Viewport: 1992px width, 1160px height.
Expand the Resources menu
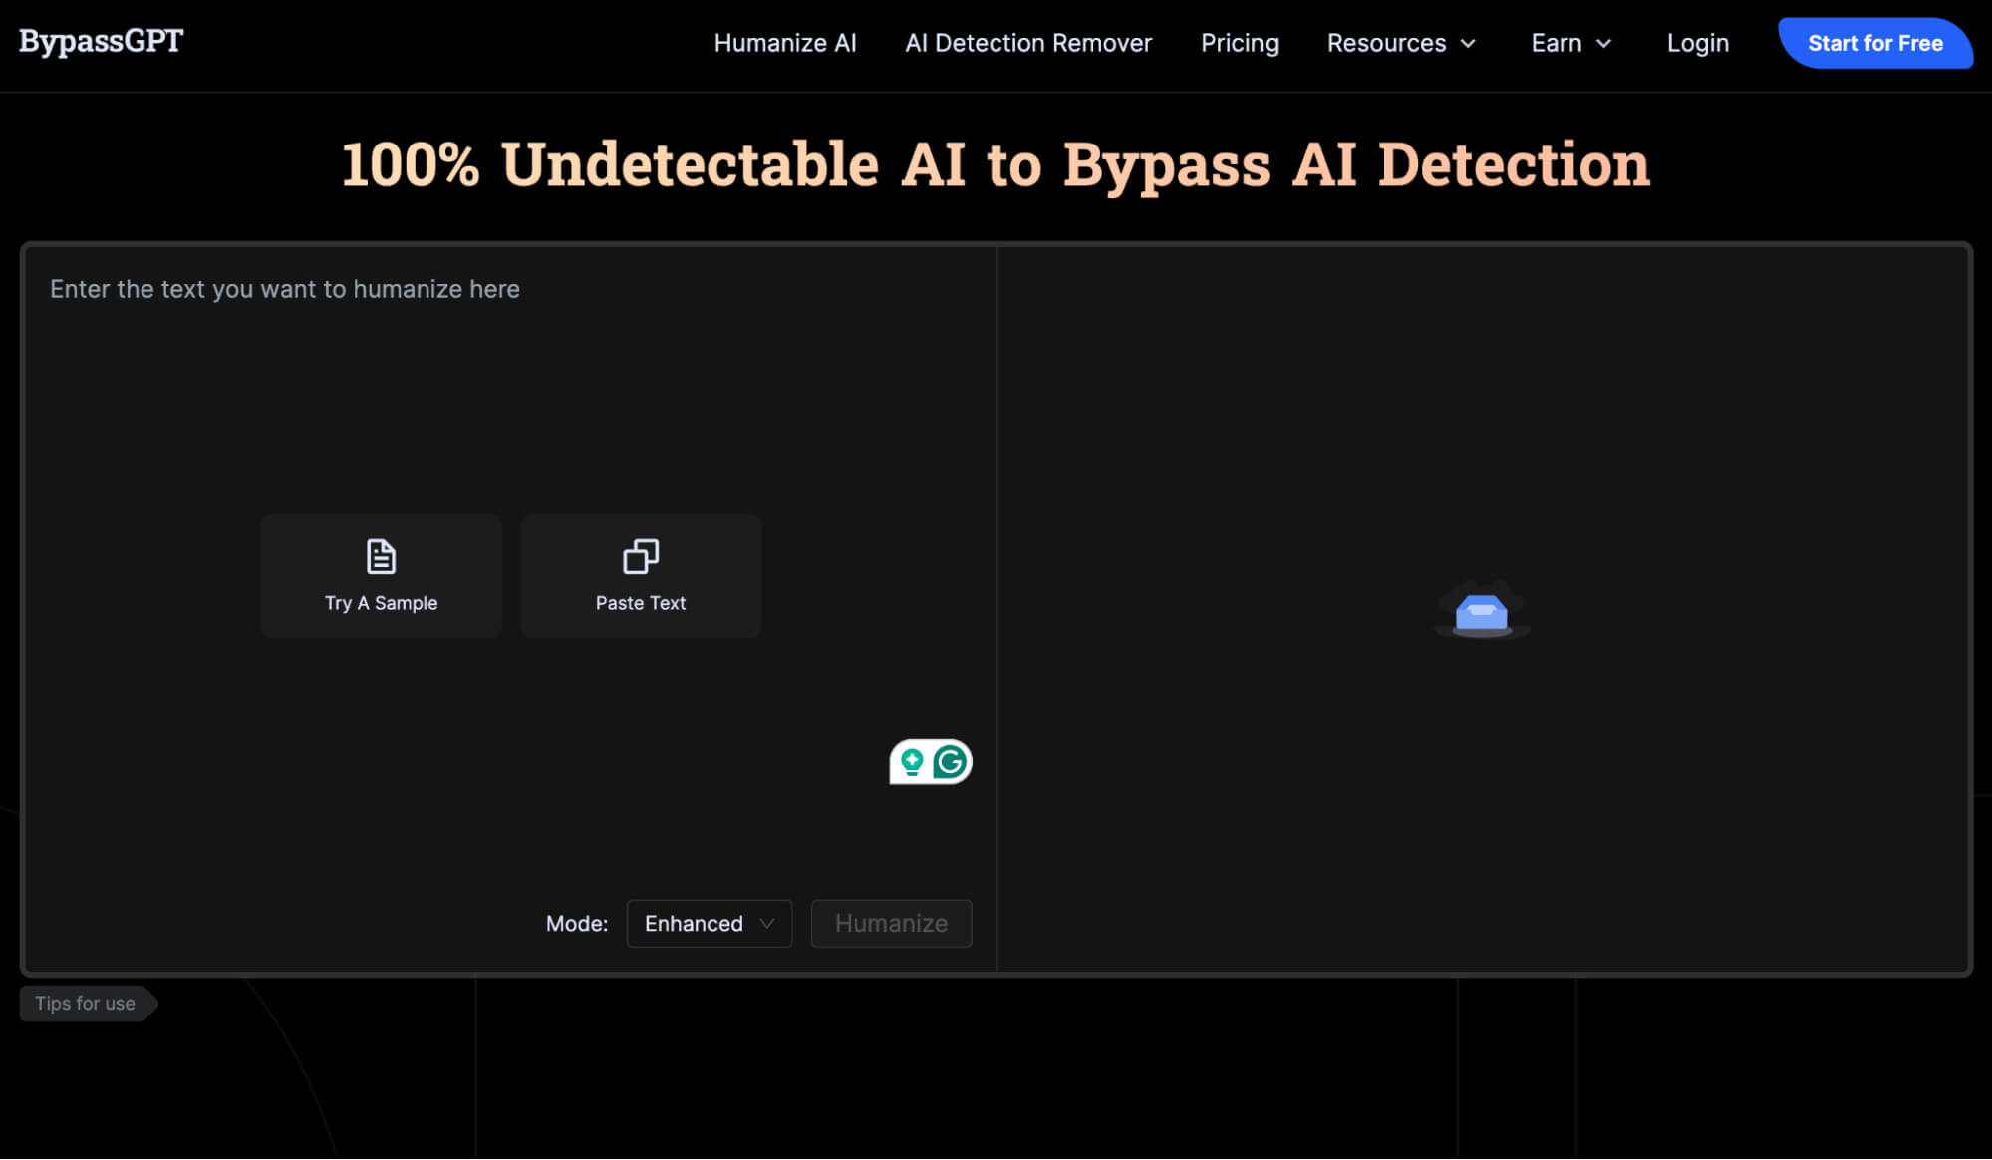pyautogui.click(x=1386, y=43)
